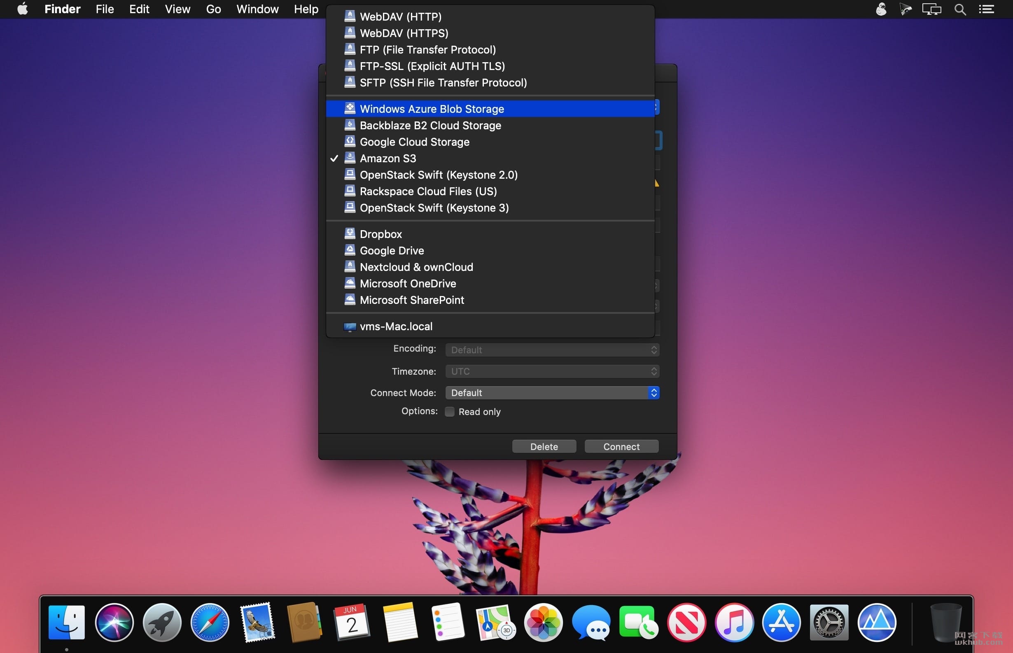Open the File menu

click(105, 9)
